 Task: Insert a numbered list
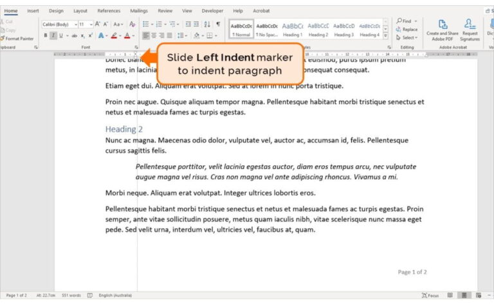[159, 24]
